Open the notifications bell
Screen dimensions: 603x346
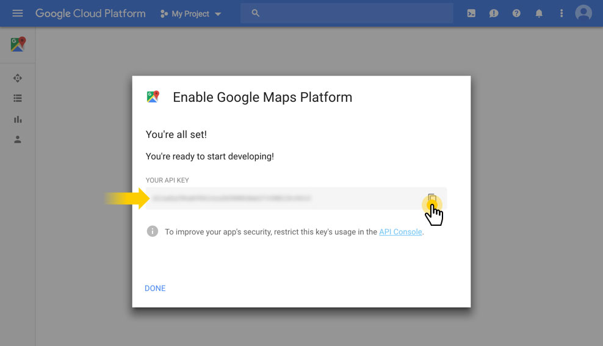coord(539,13)
